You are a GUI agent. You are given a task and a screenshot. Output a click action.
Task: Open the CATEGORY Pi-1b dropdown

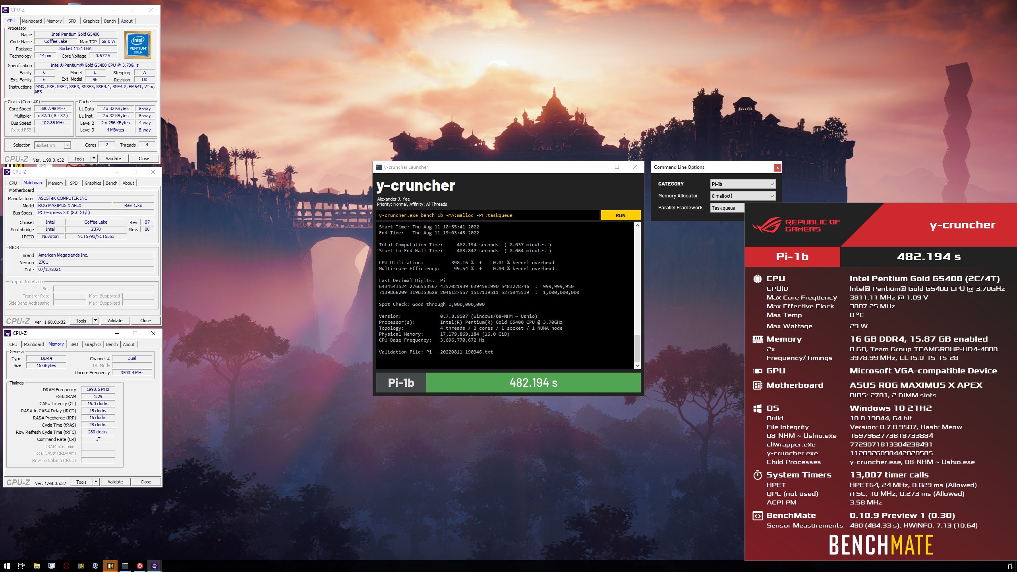tap(742, 184)
